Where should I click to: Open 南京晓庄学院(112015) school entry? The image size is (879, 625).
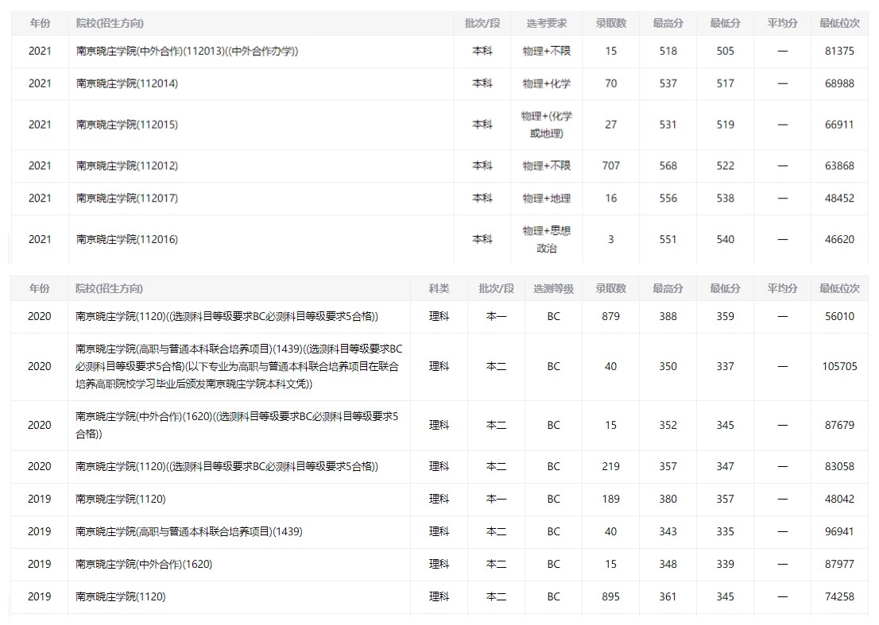coord(127,125)
